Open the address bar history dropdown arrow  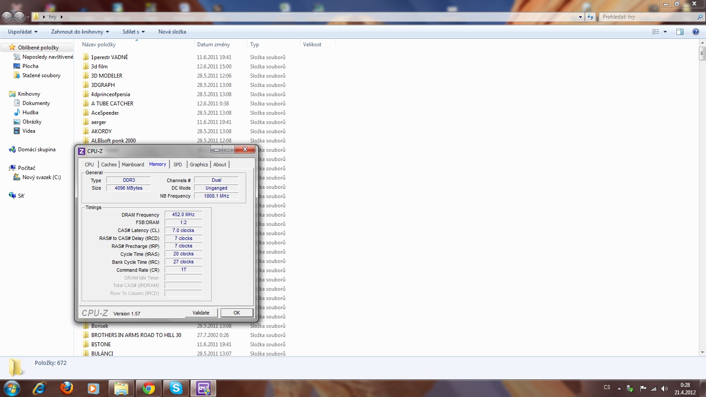[580, 17]
